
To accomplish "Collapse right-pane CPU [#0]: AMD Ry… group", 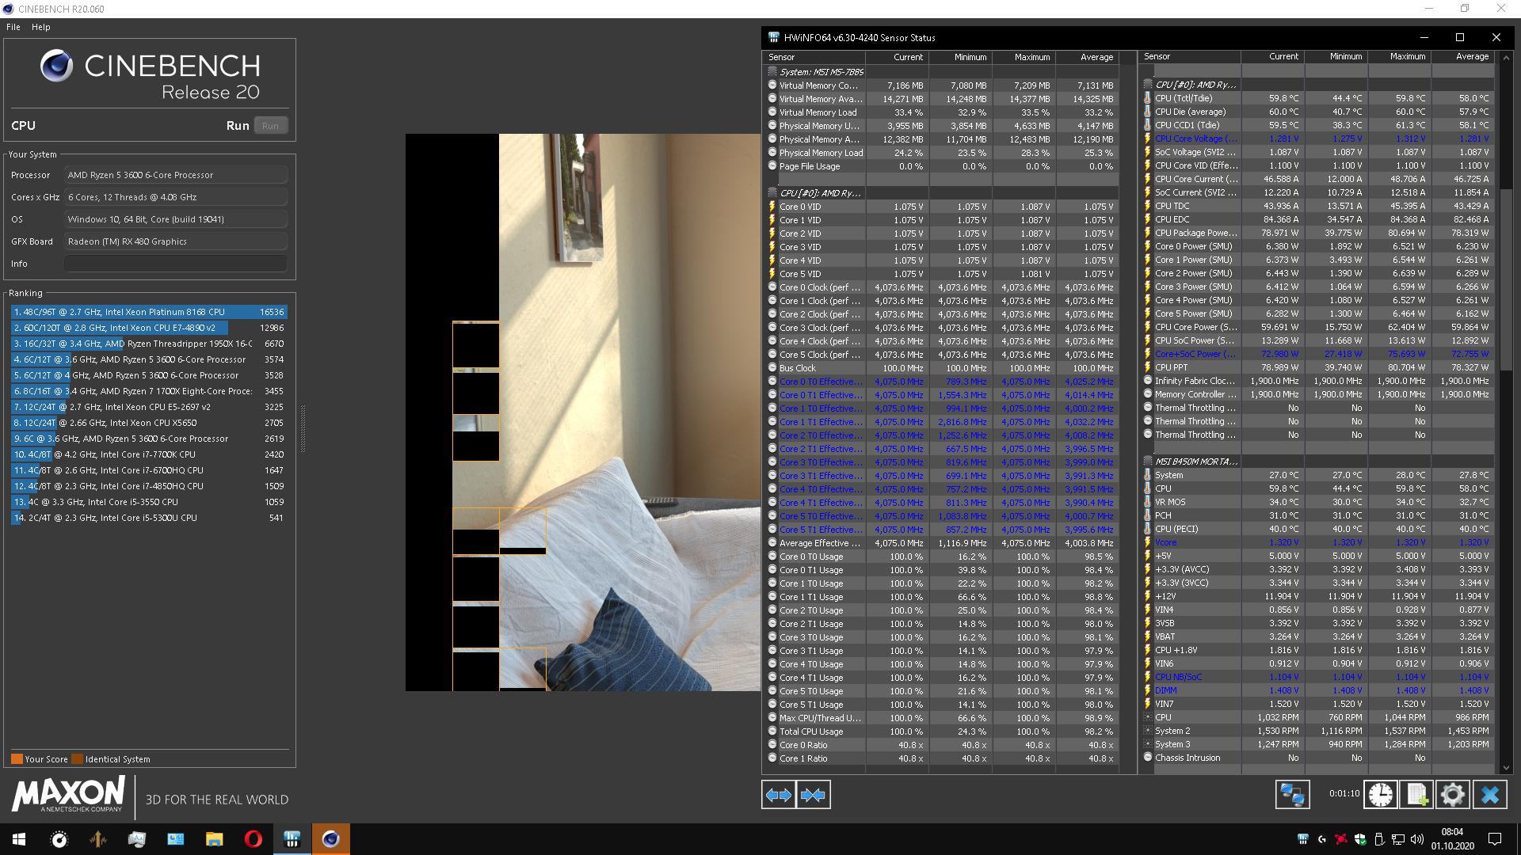I will (1148, 85).
